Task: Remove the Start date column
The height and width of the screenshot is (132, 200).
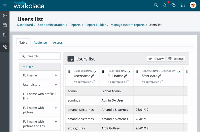Action: coord(179,72)
